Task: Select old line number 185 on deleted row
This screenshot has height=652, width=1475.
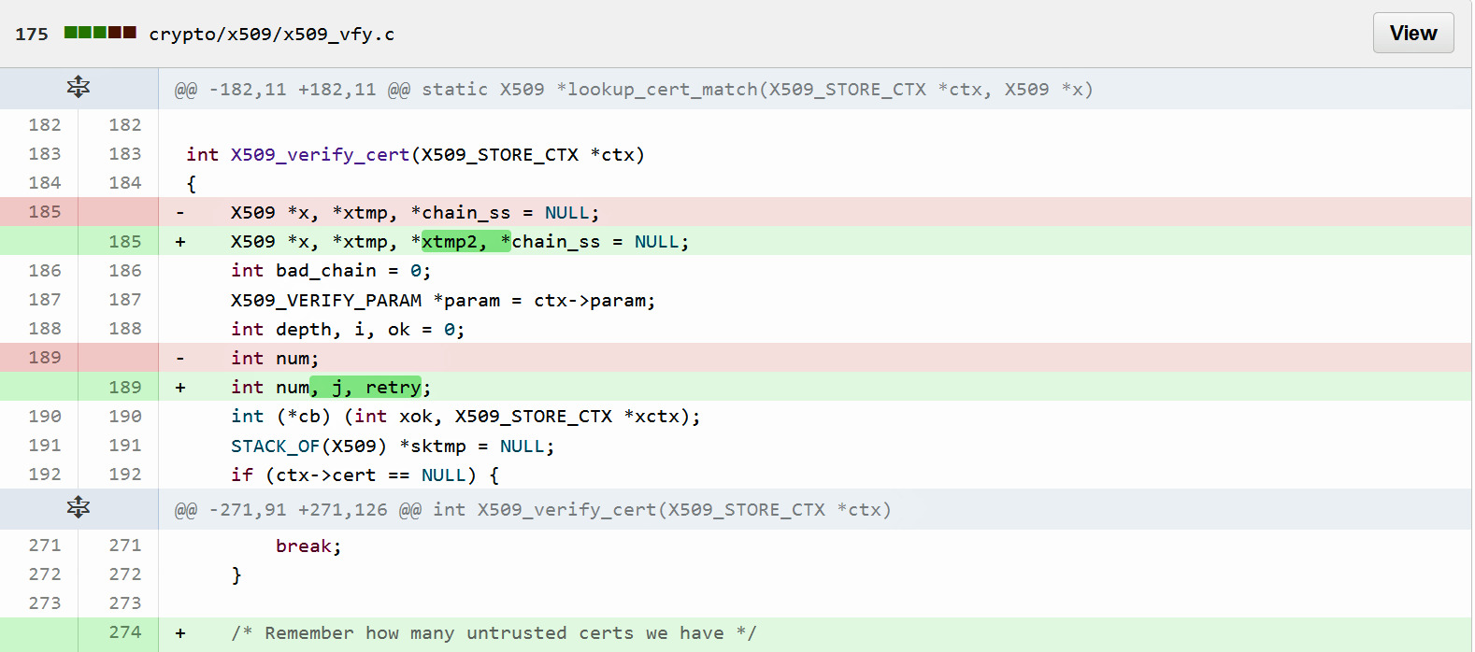Action: coord(44,212)
